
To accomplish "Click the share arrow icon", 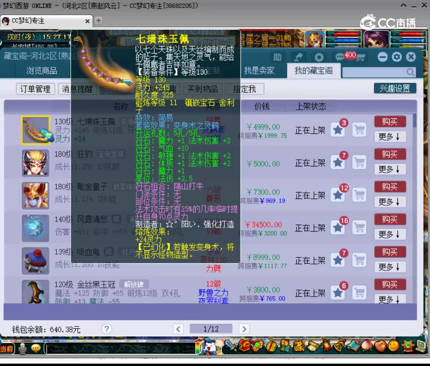I will point(298,57).
